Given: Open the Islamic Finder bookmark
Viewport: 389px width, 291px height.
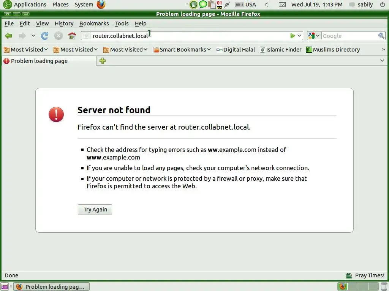Looking at the screenshot, I should (281, 50).
